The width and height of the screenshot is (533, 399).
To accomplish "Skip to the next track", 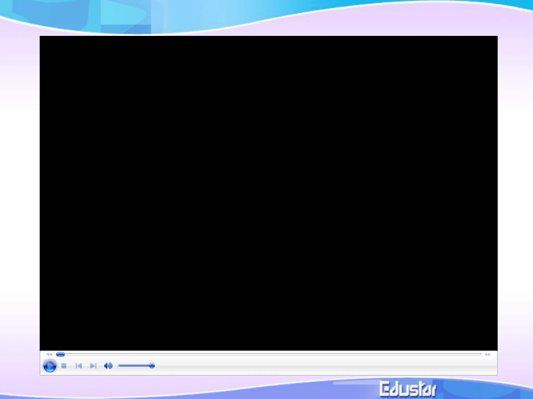I will click(93, 366).
